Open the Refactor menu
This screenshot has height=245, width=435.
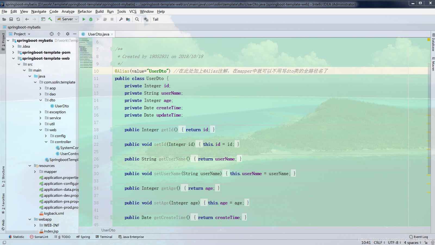[85, 11]
